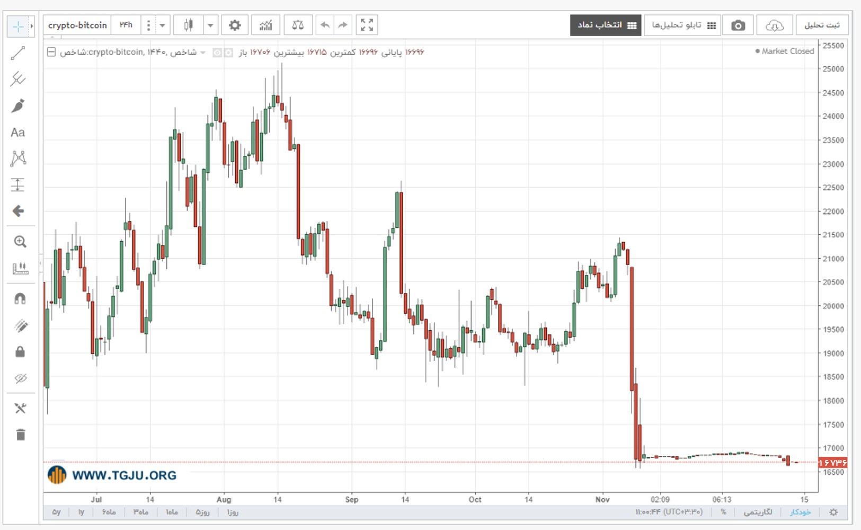Click the compare scales icon

tap(298, 25)
